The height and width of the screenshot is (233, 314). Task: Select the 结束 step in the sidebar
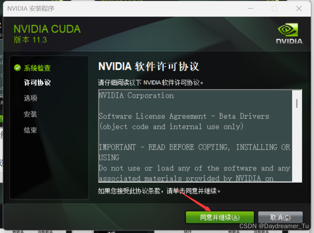[30, 130]
